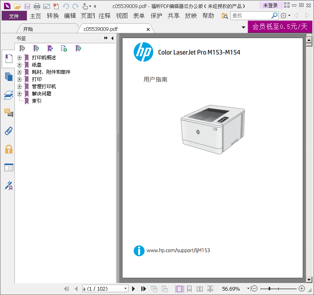Screen dimensions: 314x295
Task: Open the attachments paperclip sidebar icon
Action: (x=8, y=131)
